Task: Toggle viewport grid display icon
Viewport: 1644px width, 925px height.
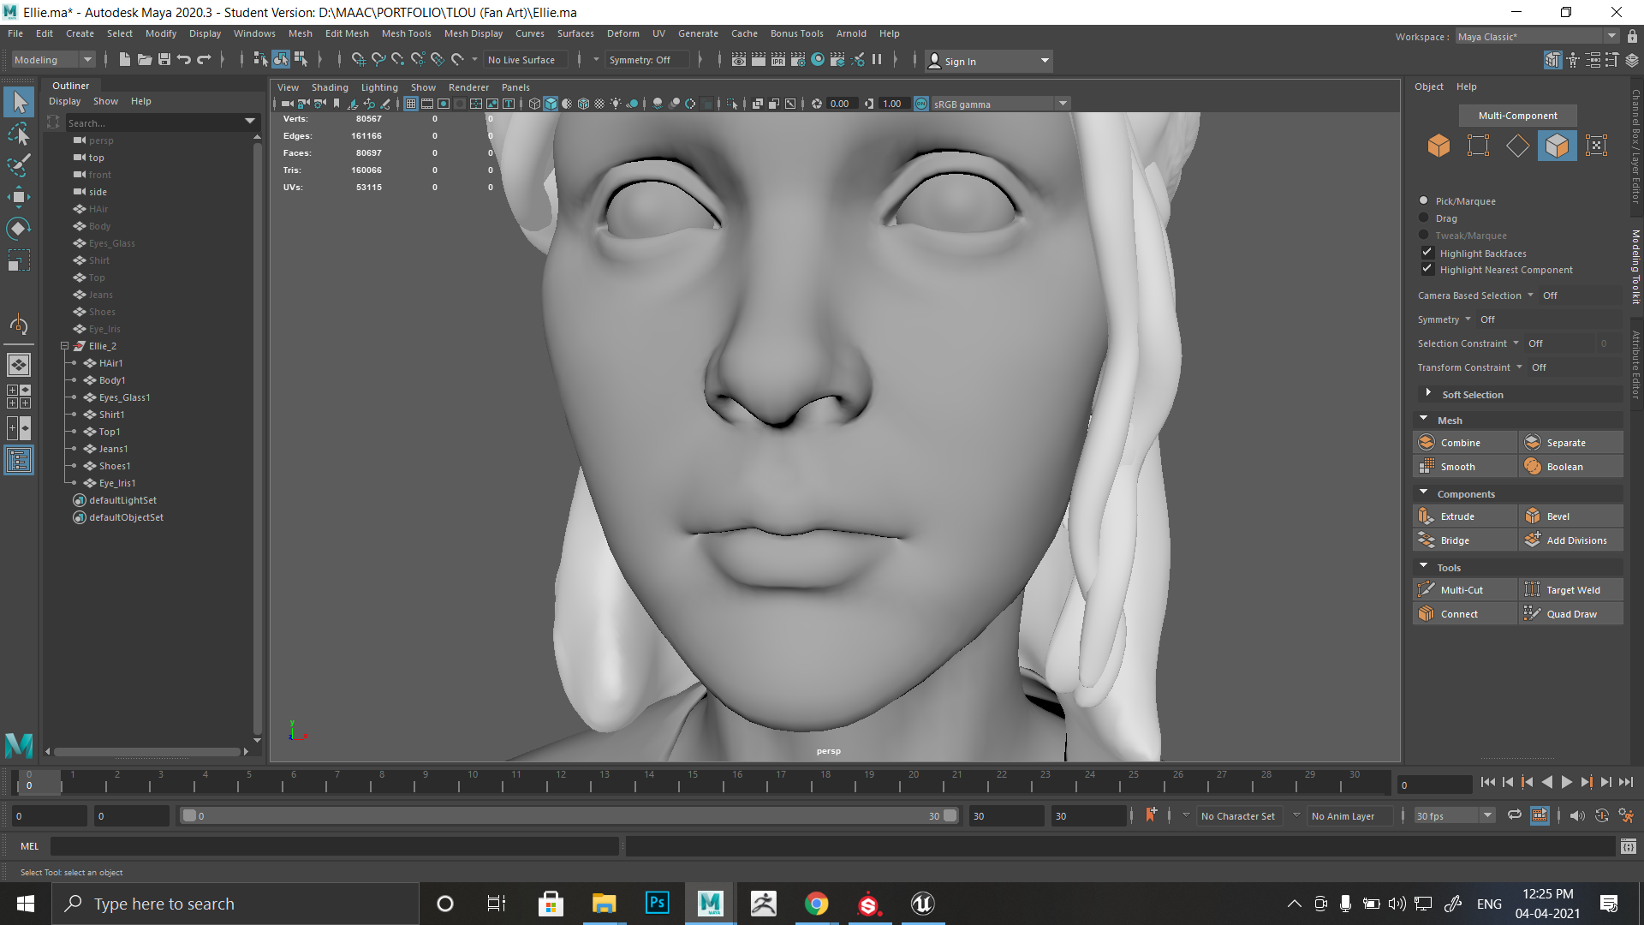Action: point(411,104)
